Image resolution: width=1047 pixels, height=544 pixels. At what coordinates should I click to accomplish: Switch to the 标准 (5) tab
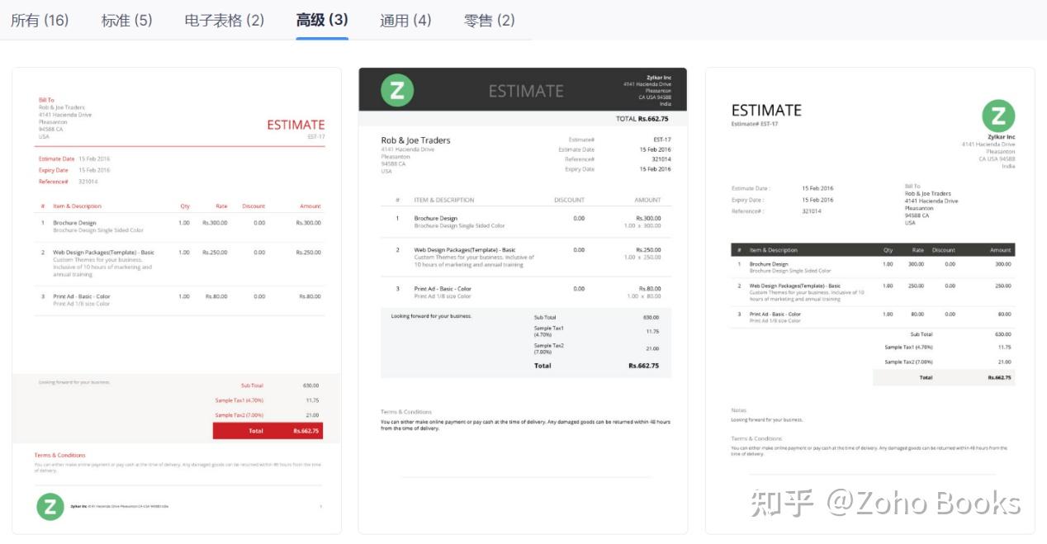[126, 19]
